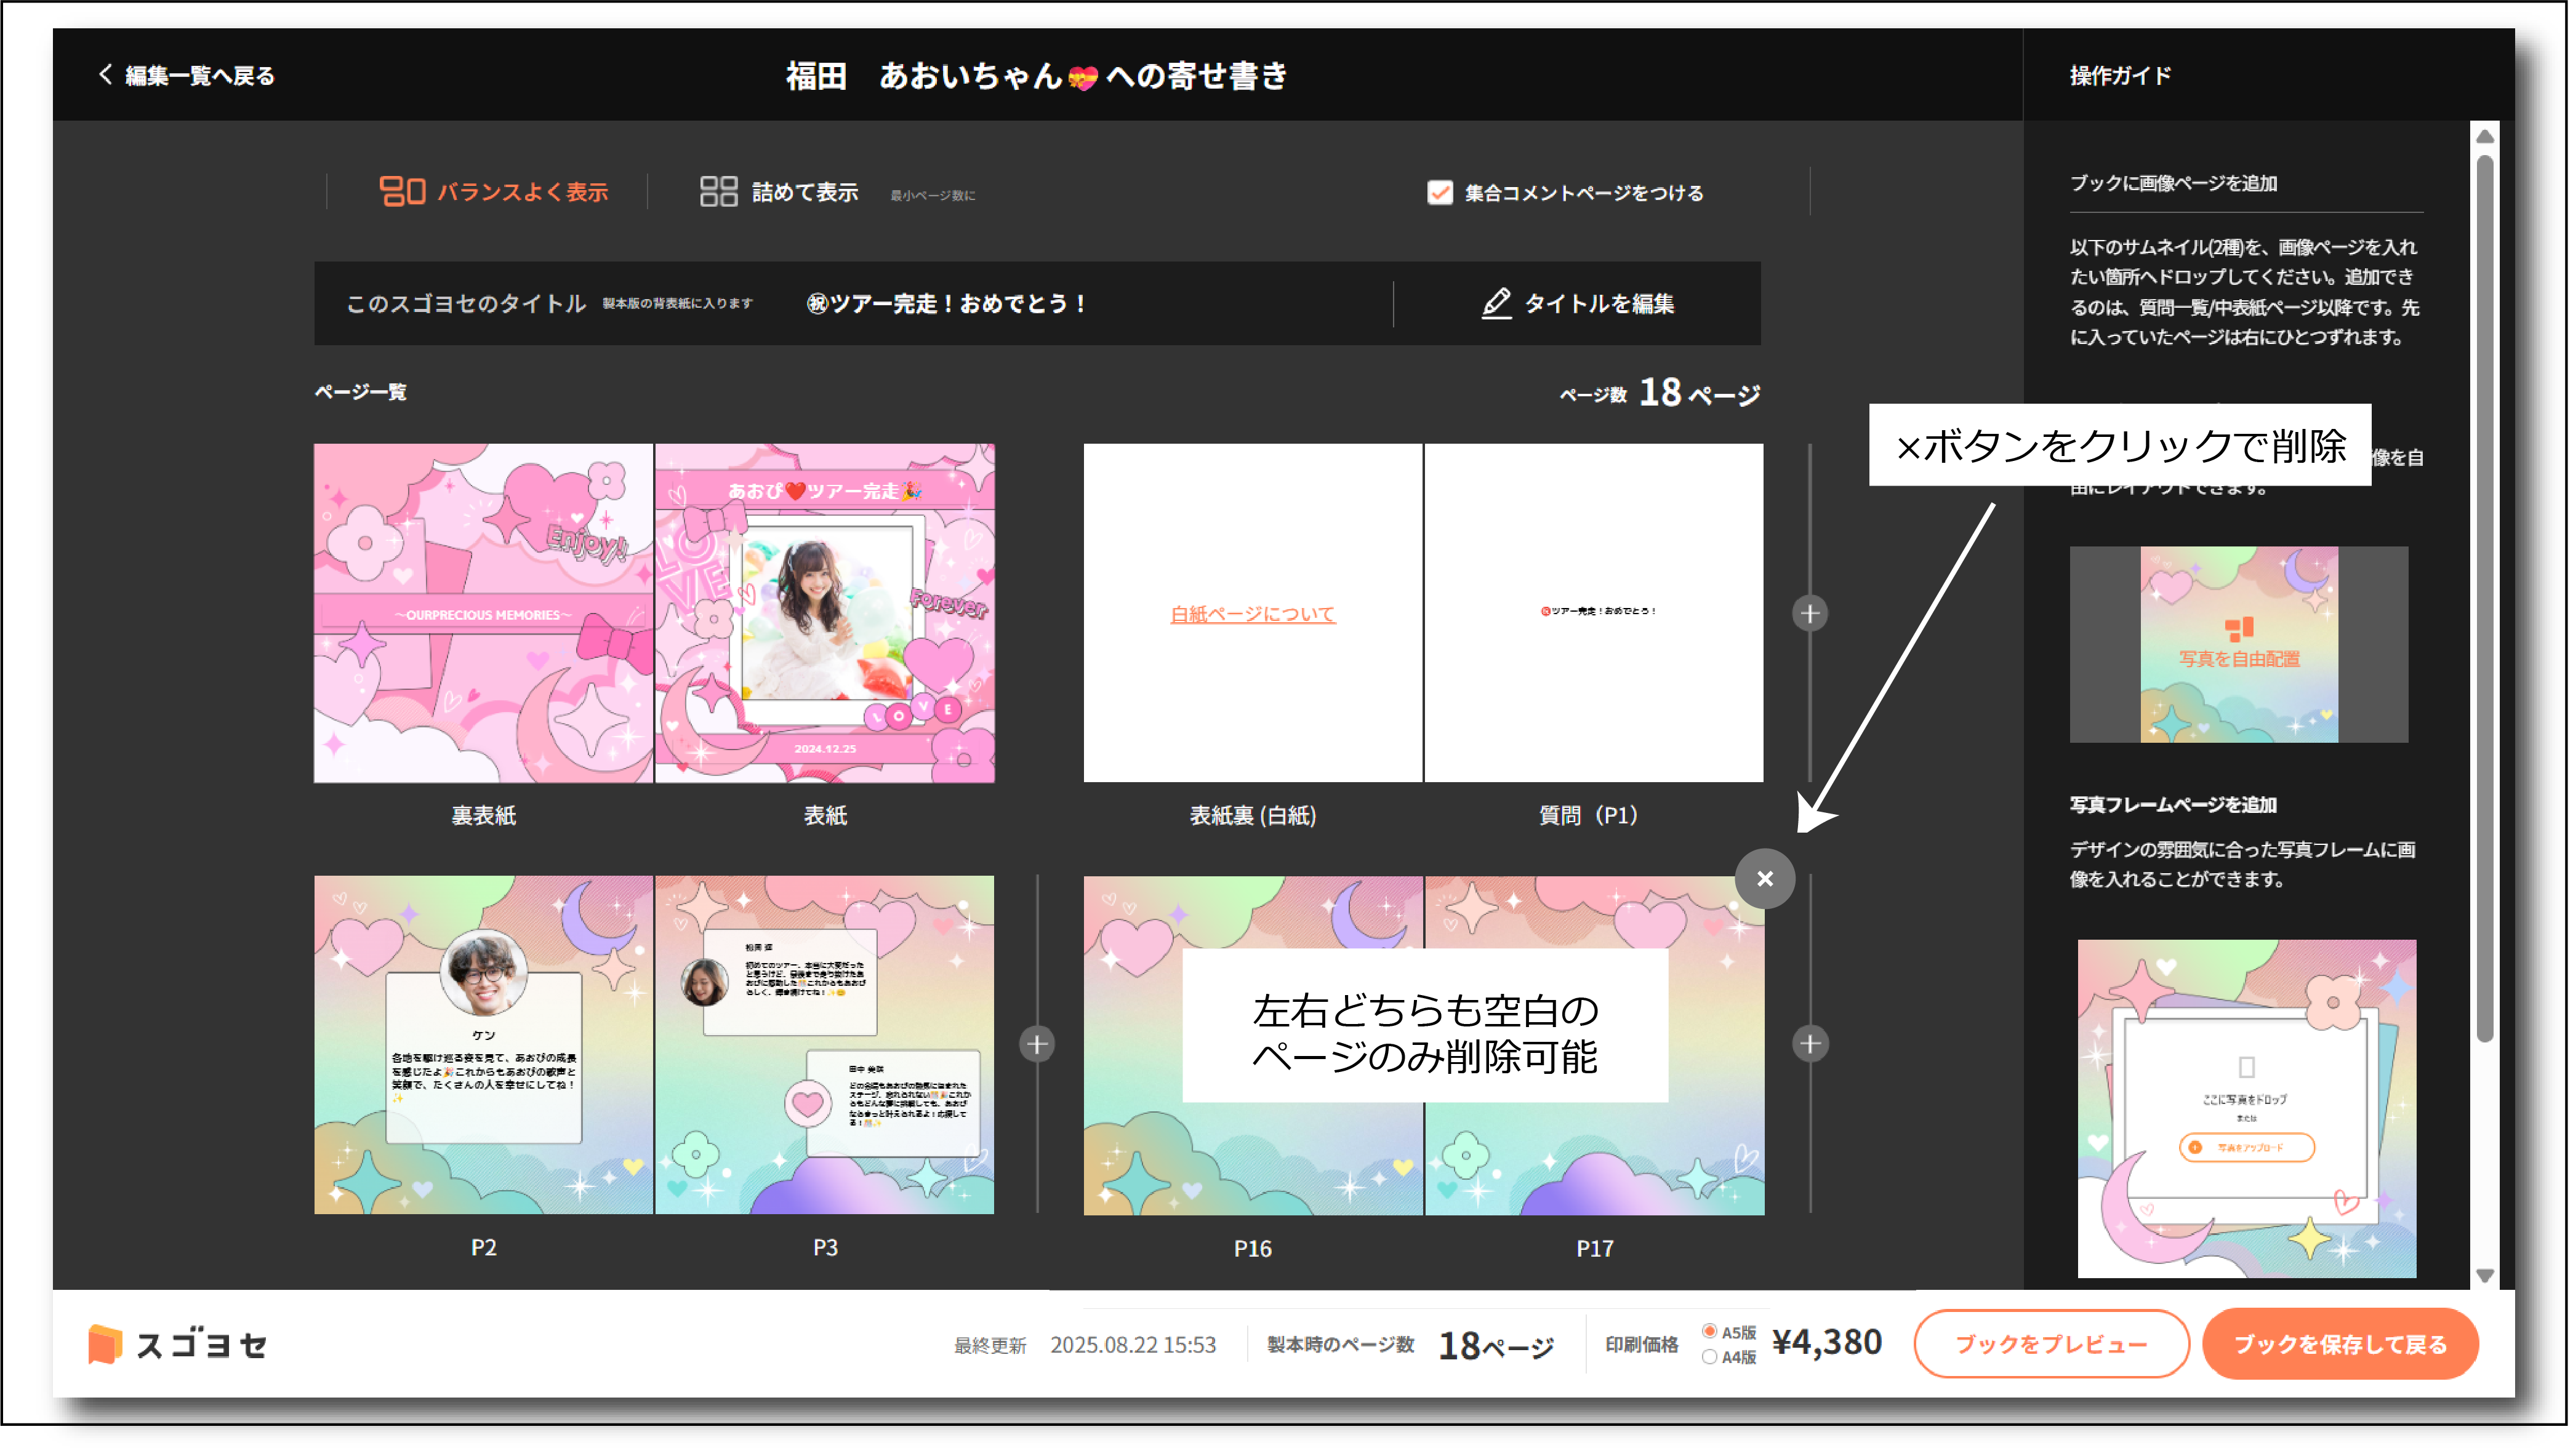Screen dimensions: 2573x1456
Task: Click the photo frame page thumbnail in the guide
Action: coord(2248,1109)
